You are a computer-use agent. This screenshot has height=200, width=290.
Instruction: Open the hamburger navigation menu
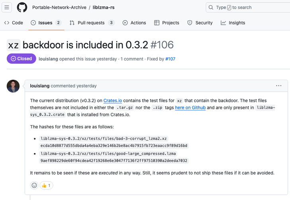[x=7, y=8]
